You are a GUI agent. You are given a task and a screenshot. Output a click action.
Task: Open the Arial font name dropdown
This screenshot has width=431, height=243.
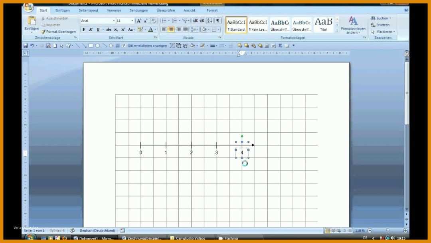pos(113,21)
